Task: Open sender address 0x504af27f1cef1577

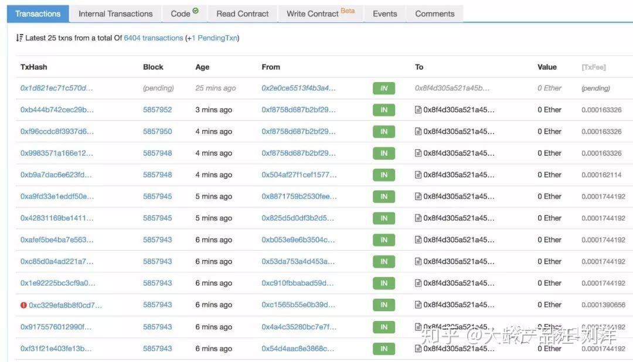Action: [299, 175]
